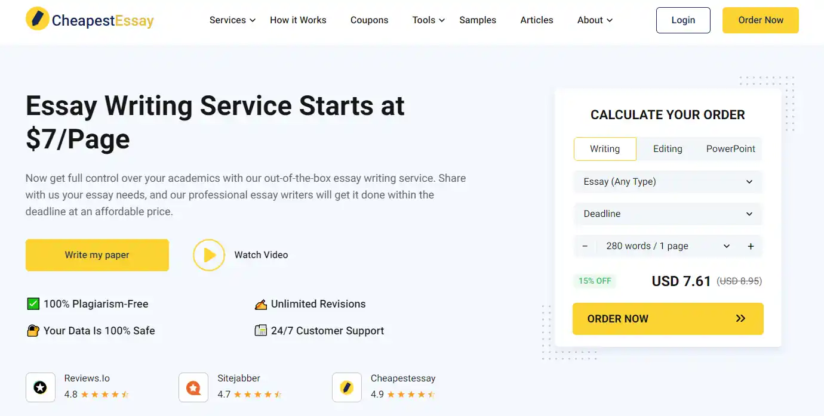Switch to the Editing tab
824x416 pixels.
pyautogui.click(x=667, y=148)
